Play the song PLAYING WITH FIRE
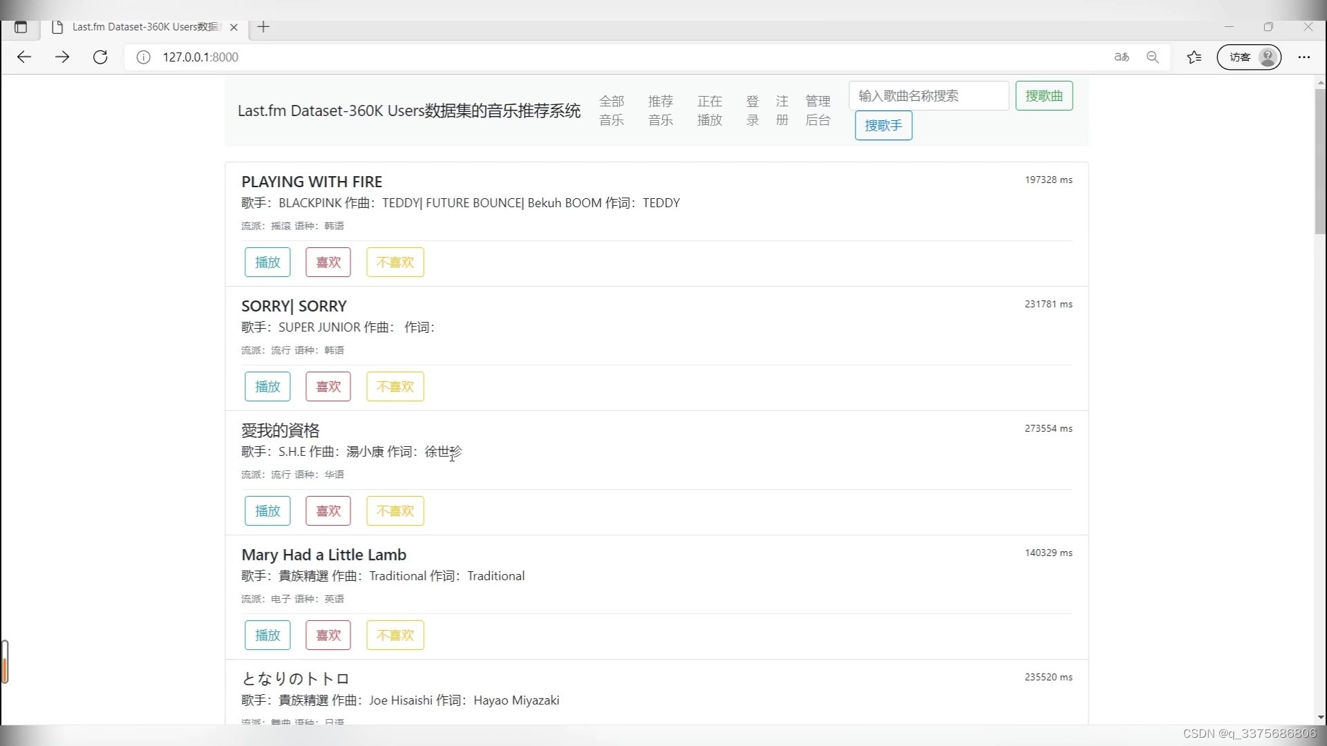The height and width of the screenshot is (746, 1327). tap(267, 262)
